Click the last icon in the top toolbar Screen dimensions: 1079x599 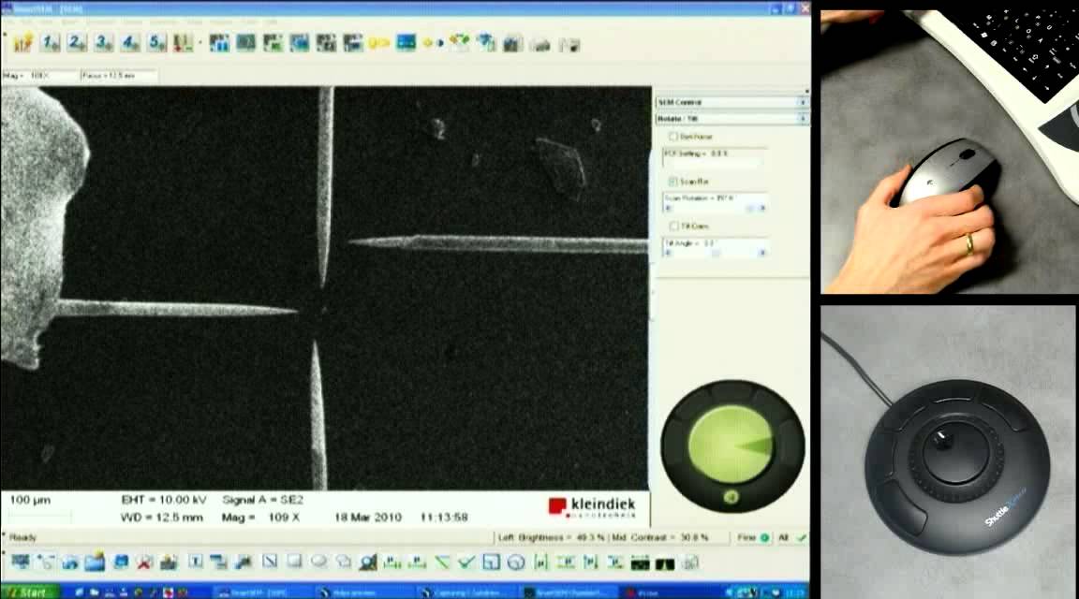[x=569, y=45]
